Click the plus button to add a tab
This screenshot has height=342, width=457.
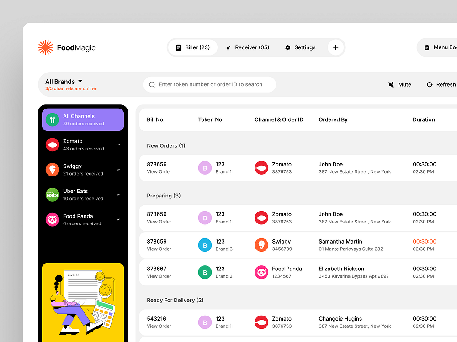[335, 47]
